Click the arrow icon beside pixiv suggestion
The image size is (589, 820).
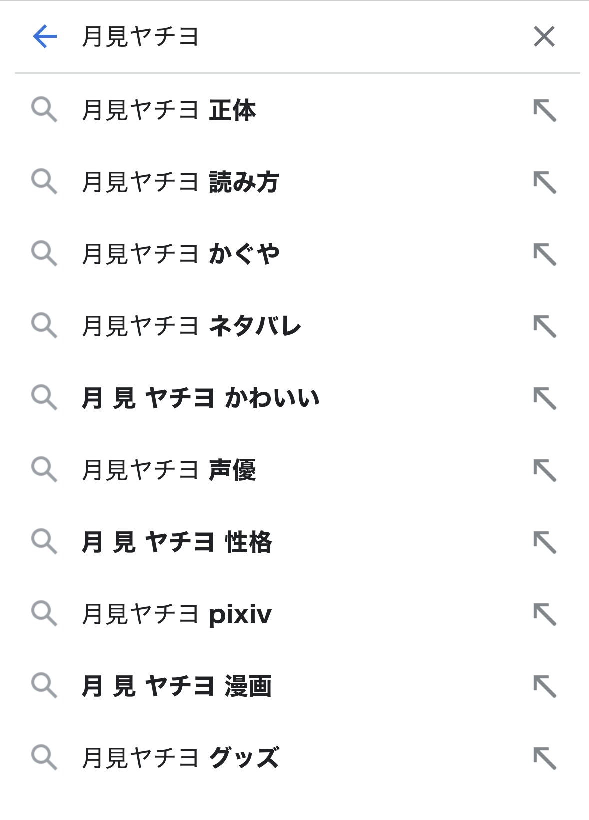click(544, 614)
